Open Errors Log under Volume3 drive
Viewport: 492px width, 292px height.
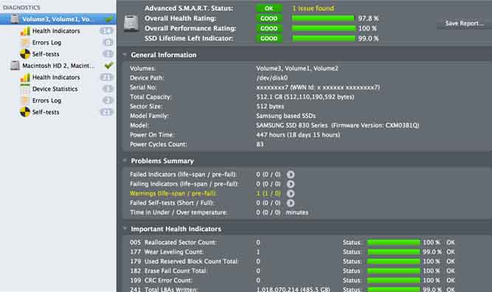(x=46, y=42)
